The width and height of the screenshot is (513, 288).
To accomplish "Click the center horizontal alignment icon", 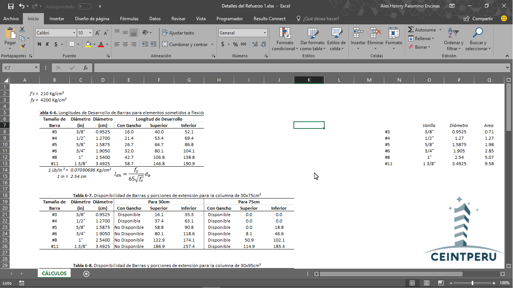I will tap(125, 44).
